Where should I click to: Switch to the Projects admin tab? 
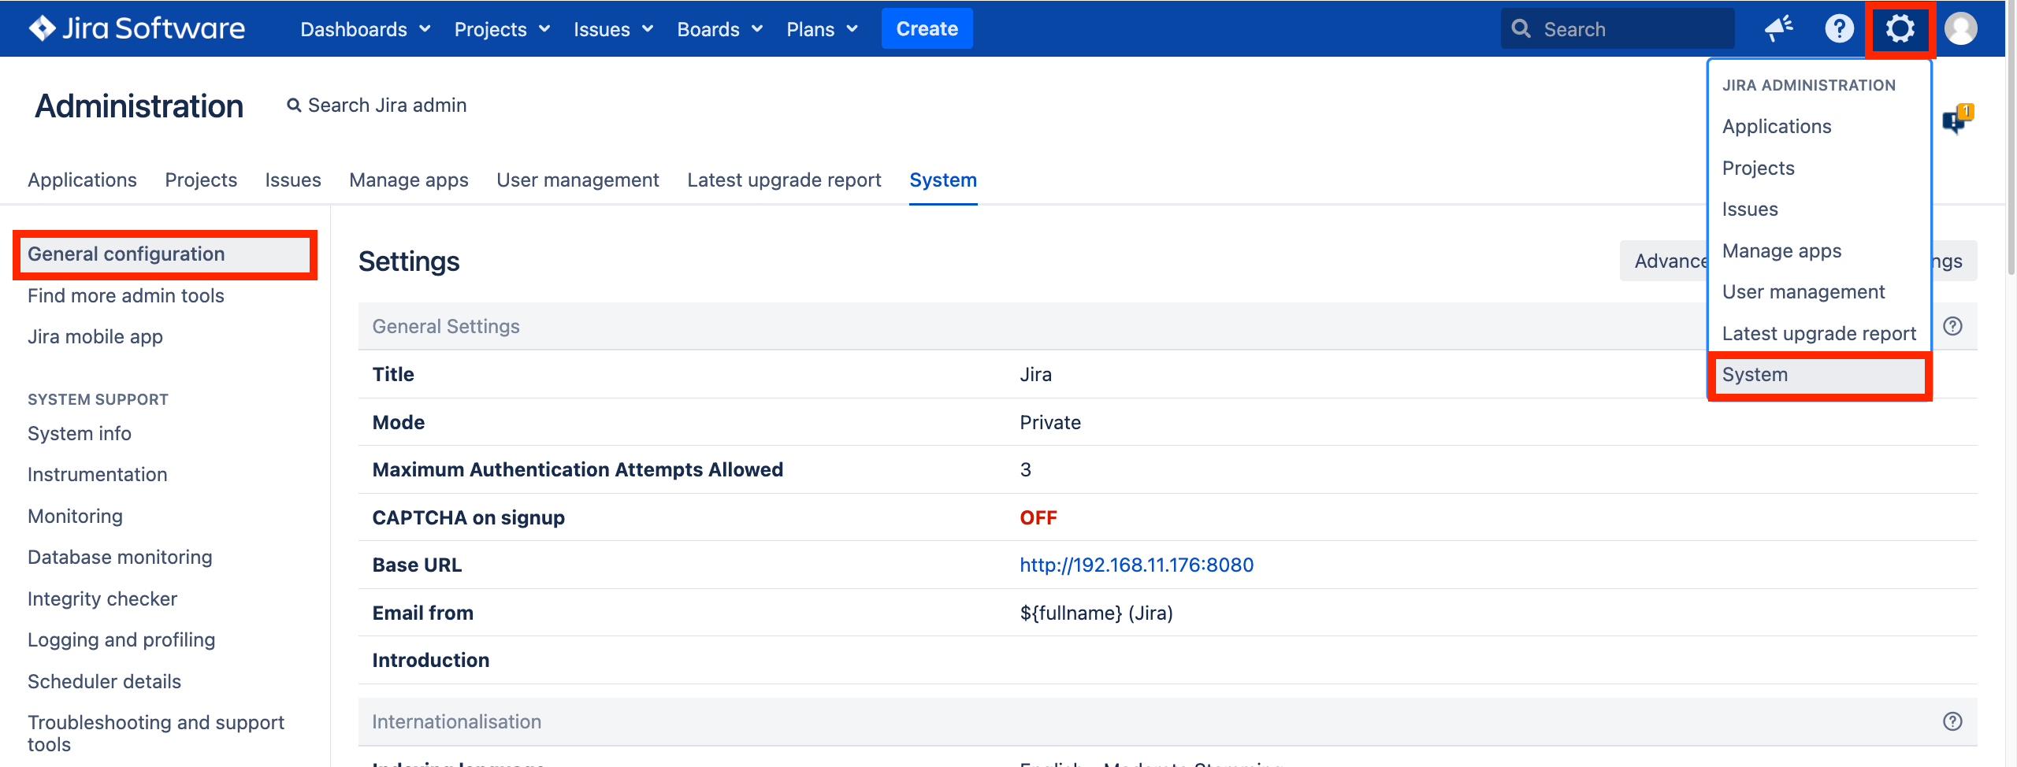(201, 180)
